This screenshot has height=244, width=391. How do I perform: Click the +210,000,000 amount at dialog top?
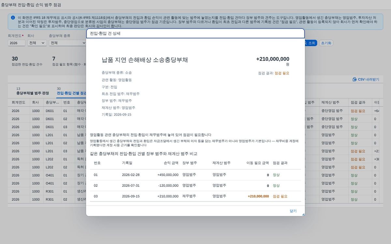[x=273, y=59]
